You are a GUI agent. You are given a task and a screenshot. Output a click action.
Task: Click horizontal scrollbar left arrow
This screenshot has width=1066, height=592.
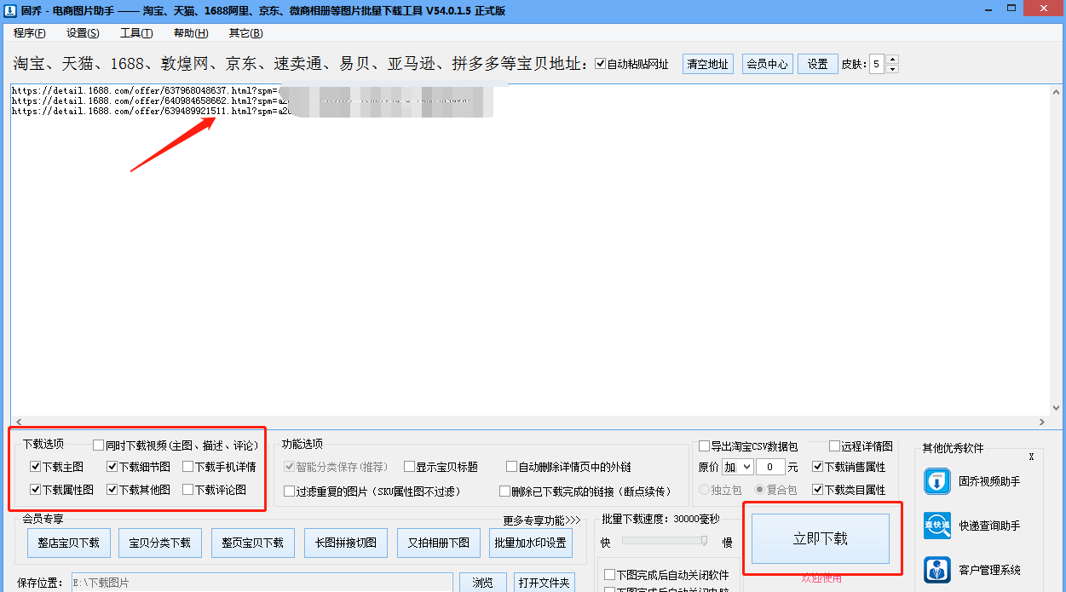click(x=18, y=422)
